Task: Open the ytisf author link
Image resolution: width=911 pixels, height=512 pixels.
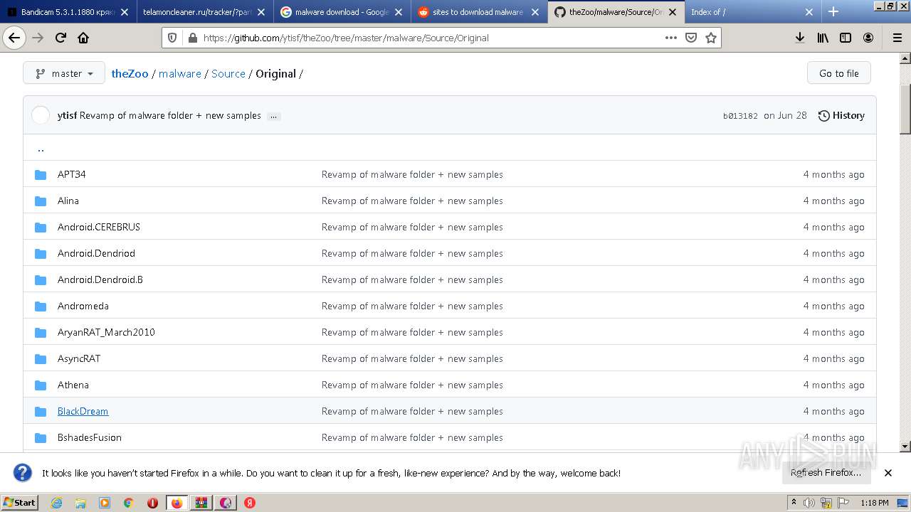Action: pos(67,115)
